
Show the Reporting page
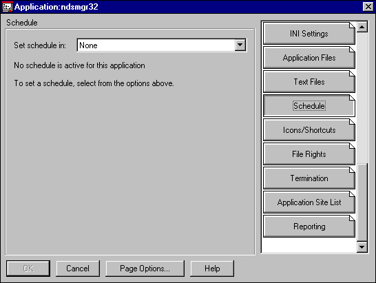(309, 227)
